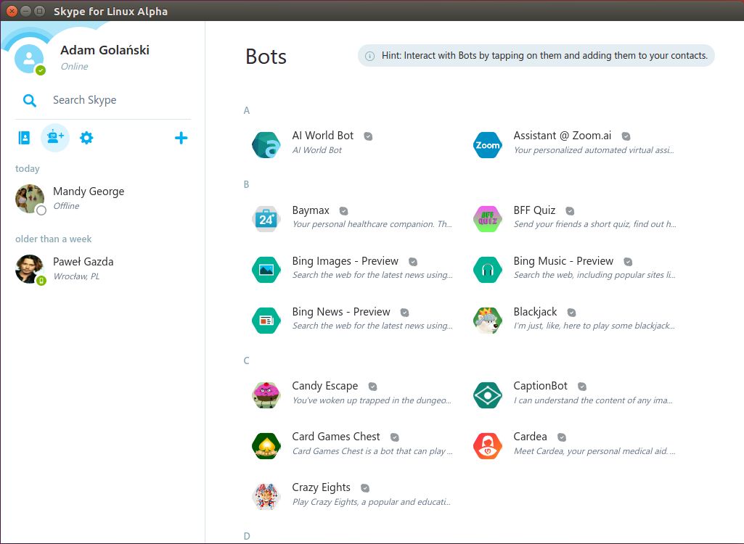This screenshot has width=744, height=544.
Task: Click the 'older than a week' label
Action: point(54,239)
